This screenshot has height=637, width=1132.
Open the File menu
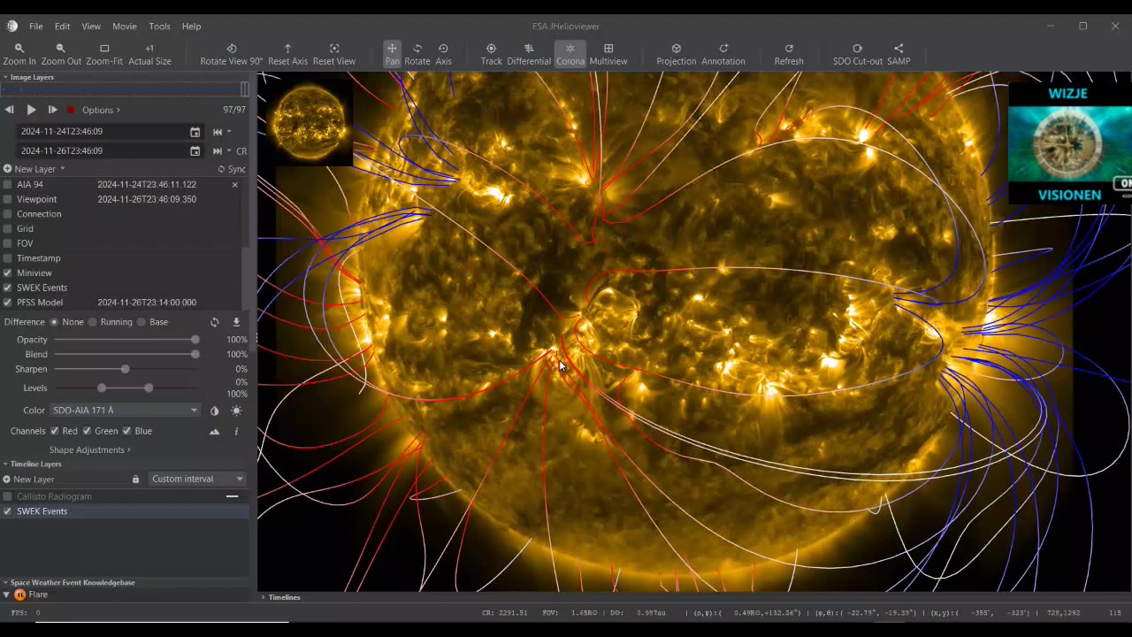click(35, 27)
